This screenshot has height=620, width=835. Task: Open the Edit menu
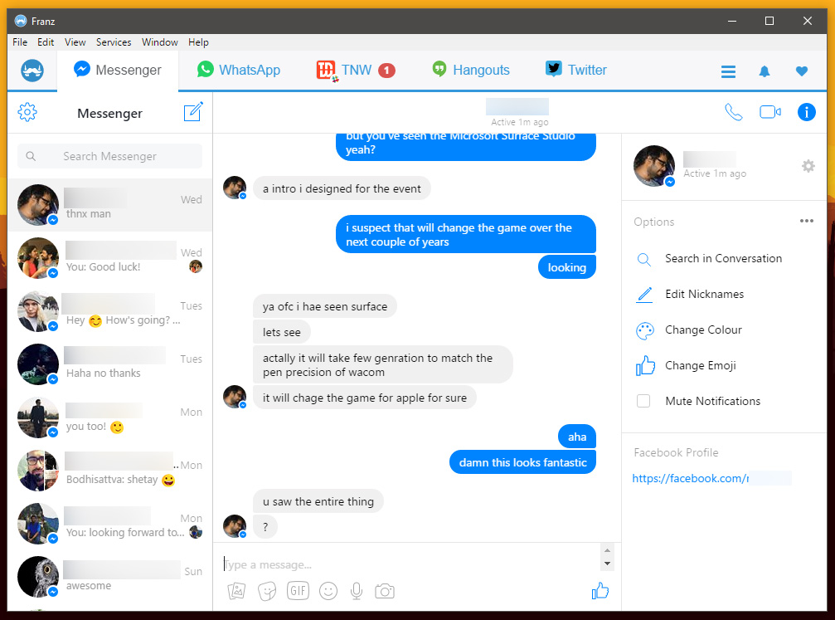pyautogui.click(x=46, y=42)
